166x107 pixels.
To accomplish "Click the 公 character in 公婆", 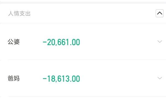I will 11,42.
